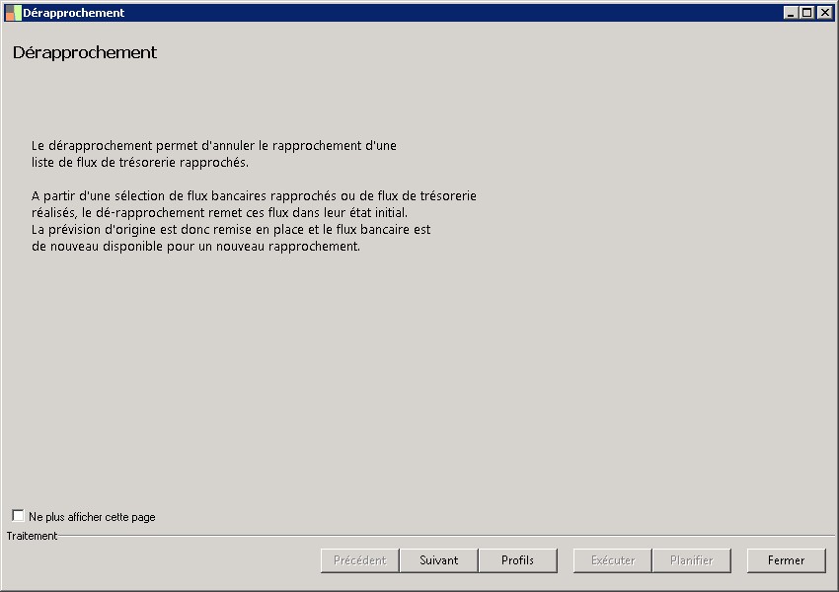Click the greyed-out Exécuter button
839x592 pixels.
tap(613, 560)
